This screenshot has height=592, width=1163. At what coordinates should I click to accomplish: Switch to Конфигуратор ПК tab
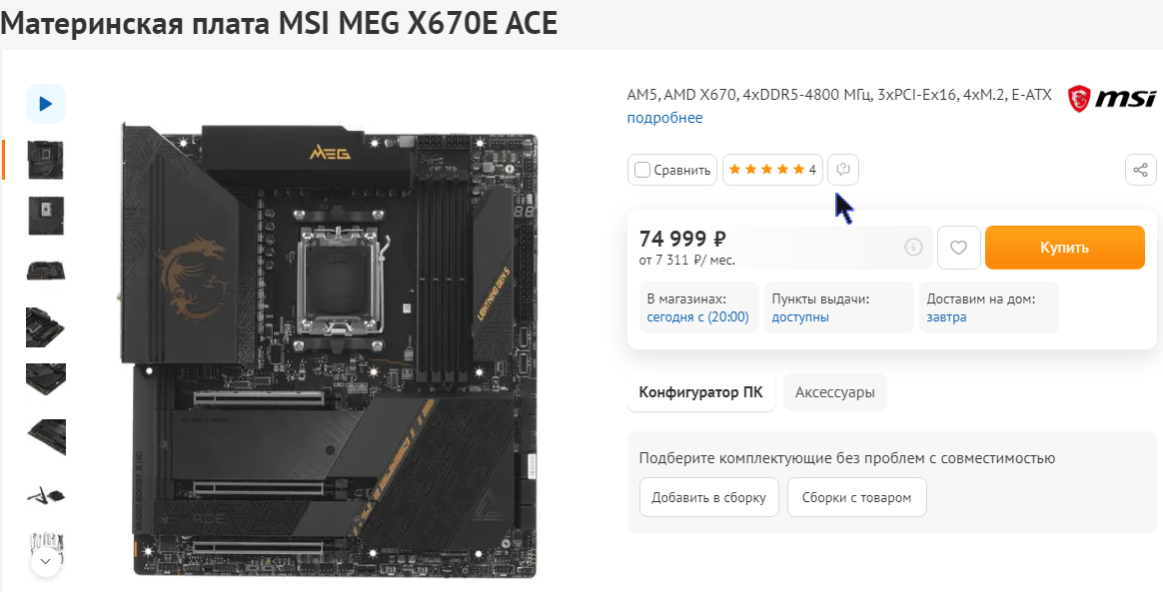(701, 392)
